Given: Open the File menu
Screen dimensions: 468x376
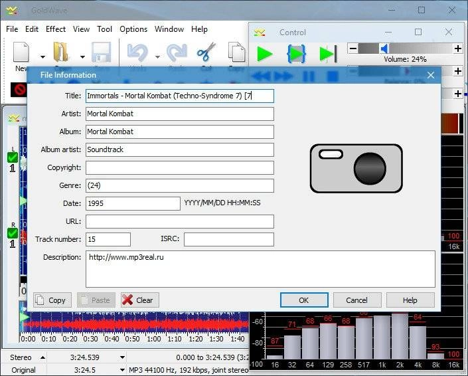Looking at the screenshot, I should [12, 29].
